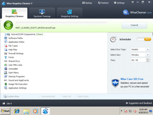Screen dimensions: 153x115
Task: Click the Time field showing 08:00
Action: coord(138,60)
